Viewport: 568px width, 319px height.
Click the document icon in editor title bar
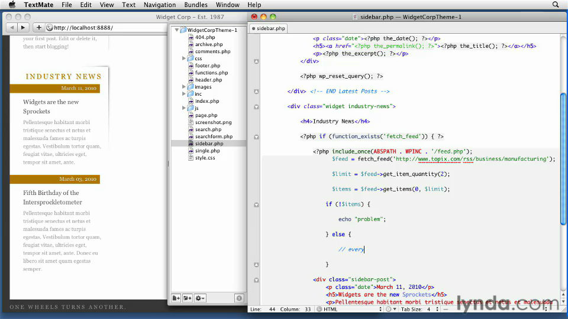(x=355, y=17)
